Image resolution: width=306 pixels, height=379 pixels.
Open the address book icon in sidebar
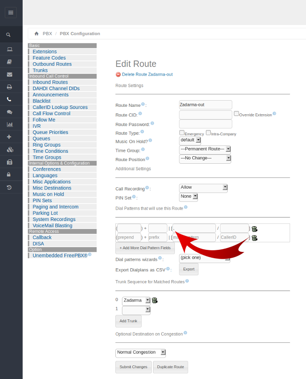(10, 62)
